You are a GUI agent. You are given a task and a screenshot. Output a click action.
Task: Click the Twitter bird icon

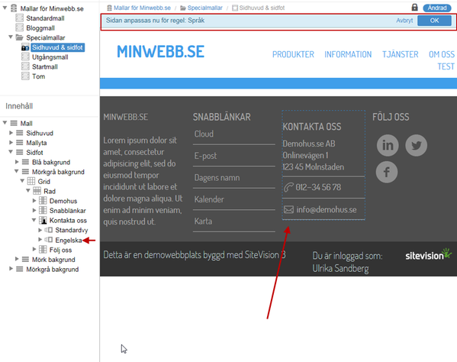[416, 145]
